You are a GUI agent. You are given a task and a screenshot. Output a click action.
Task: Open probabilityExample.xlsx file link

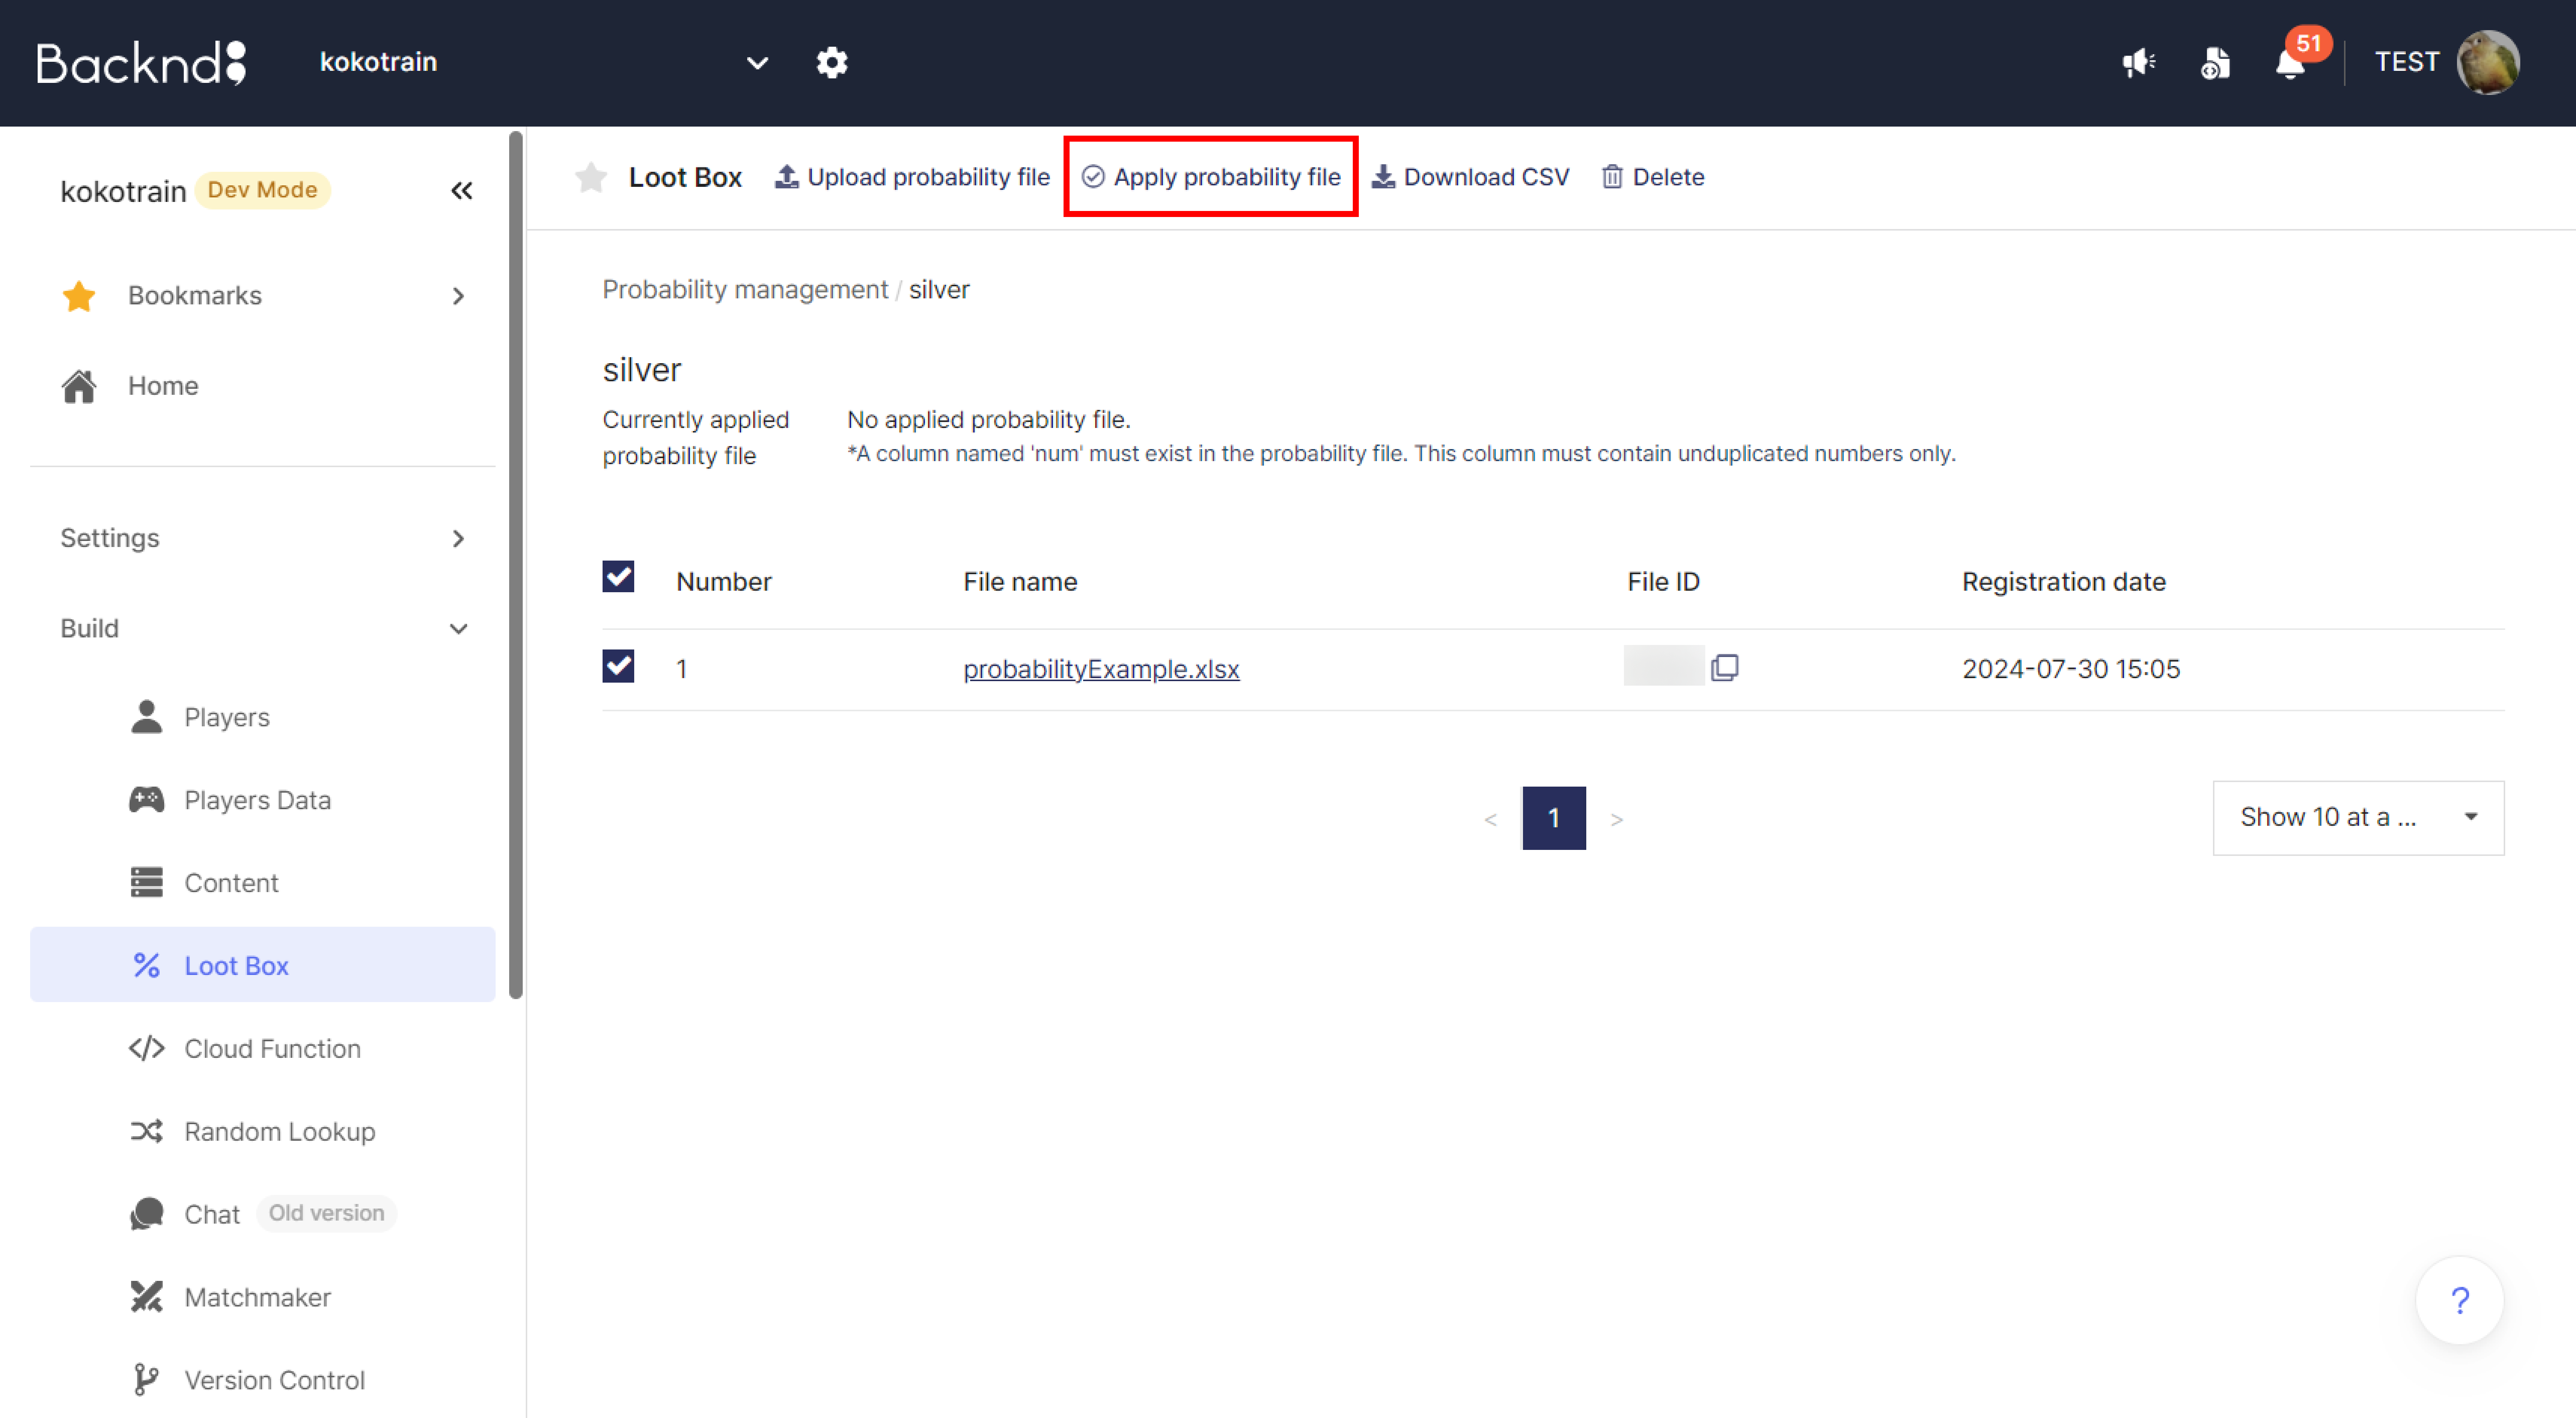1101,669
